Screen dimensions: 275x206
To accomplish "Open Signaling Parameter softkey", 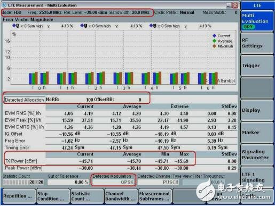I will (257, 155).
